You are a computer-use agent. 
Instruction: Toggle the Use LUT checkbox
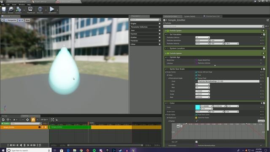point(197,142)
